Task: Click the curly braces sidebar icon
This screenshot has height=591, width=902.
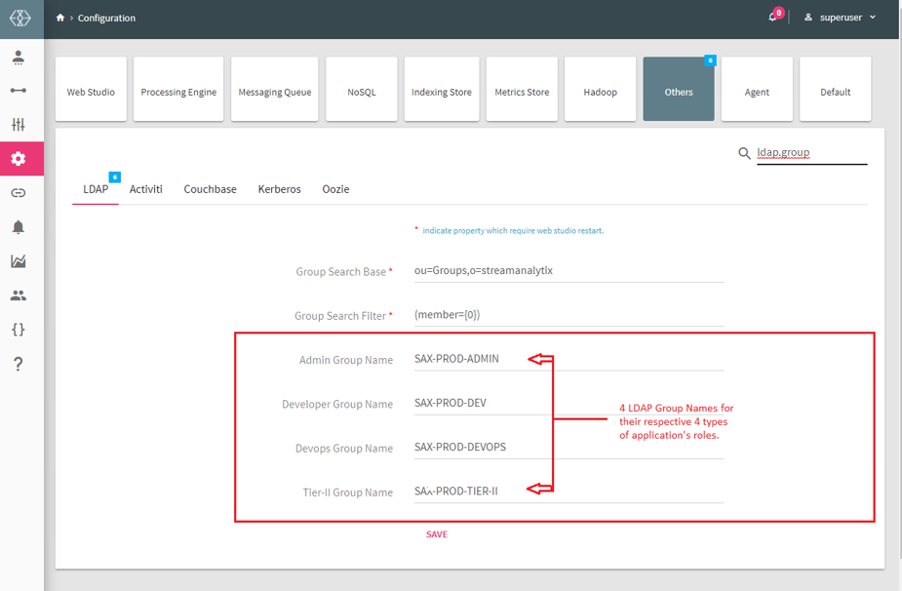Action: pos(19,330)
